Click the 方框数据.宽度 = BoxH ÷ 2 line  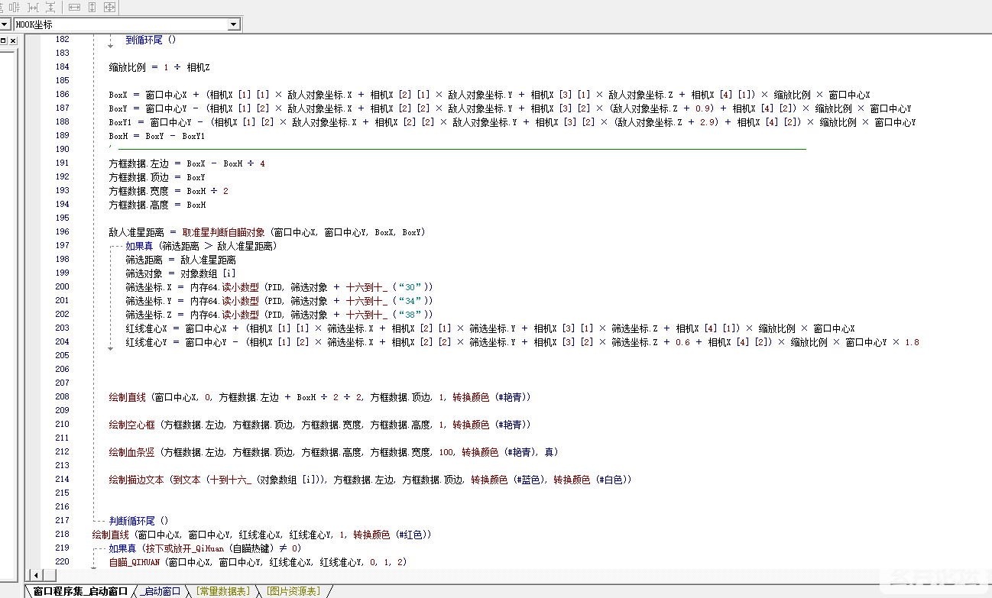(x=168, y=191)
